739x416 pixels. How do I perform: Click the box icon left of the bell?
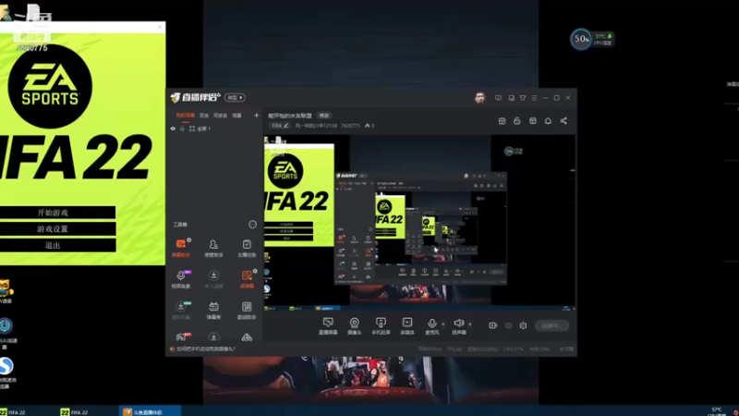click(x=533, y=121)
